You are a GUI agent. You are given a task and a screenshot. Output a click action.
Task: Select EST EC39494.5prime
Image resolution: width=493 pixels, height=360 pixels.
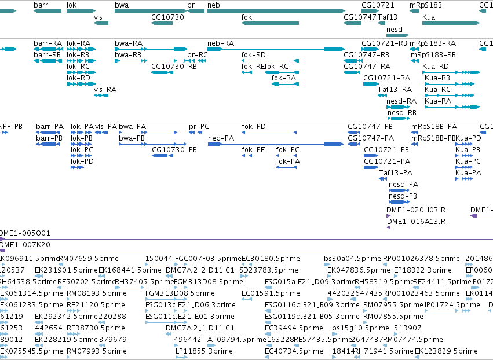tap(294, 328)
